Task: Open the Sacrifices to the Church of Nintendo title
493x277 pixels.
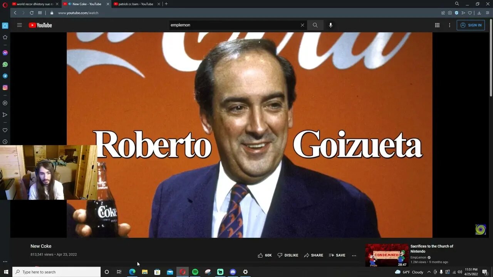Action: tap(432, 249)
